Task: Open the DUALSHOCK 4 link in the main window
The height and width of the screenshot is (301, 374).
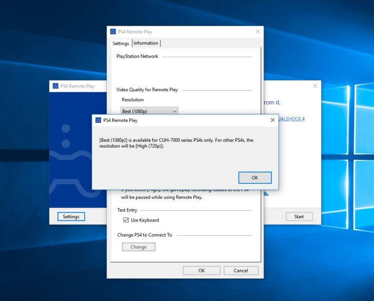Action: pos(291,119)
